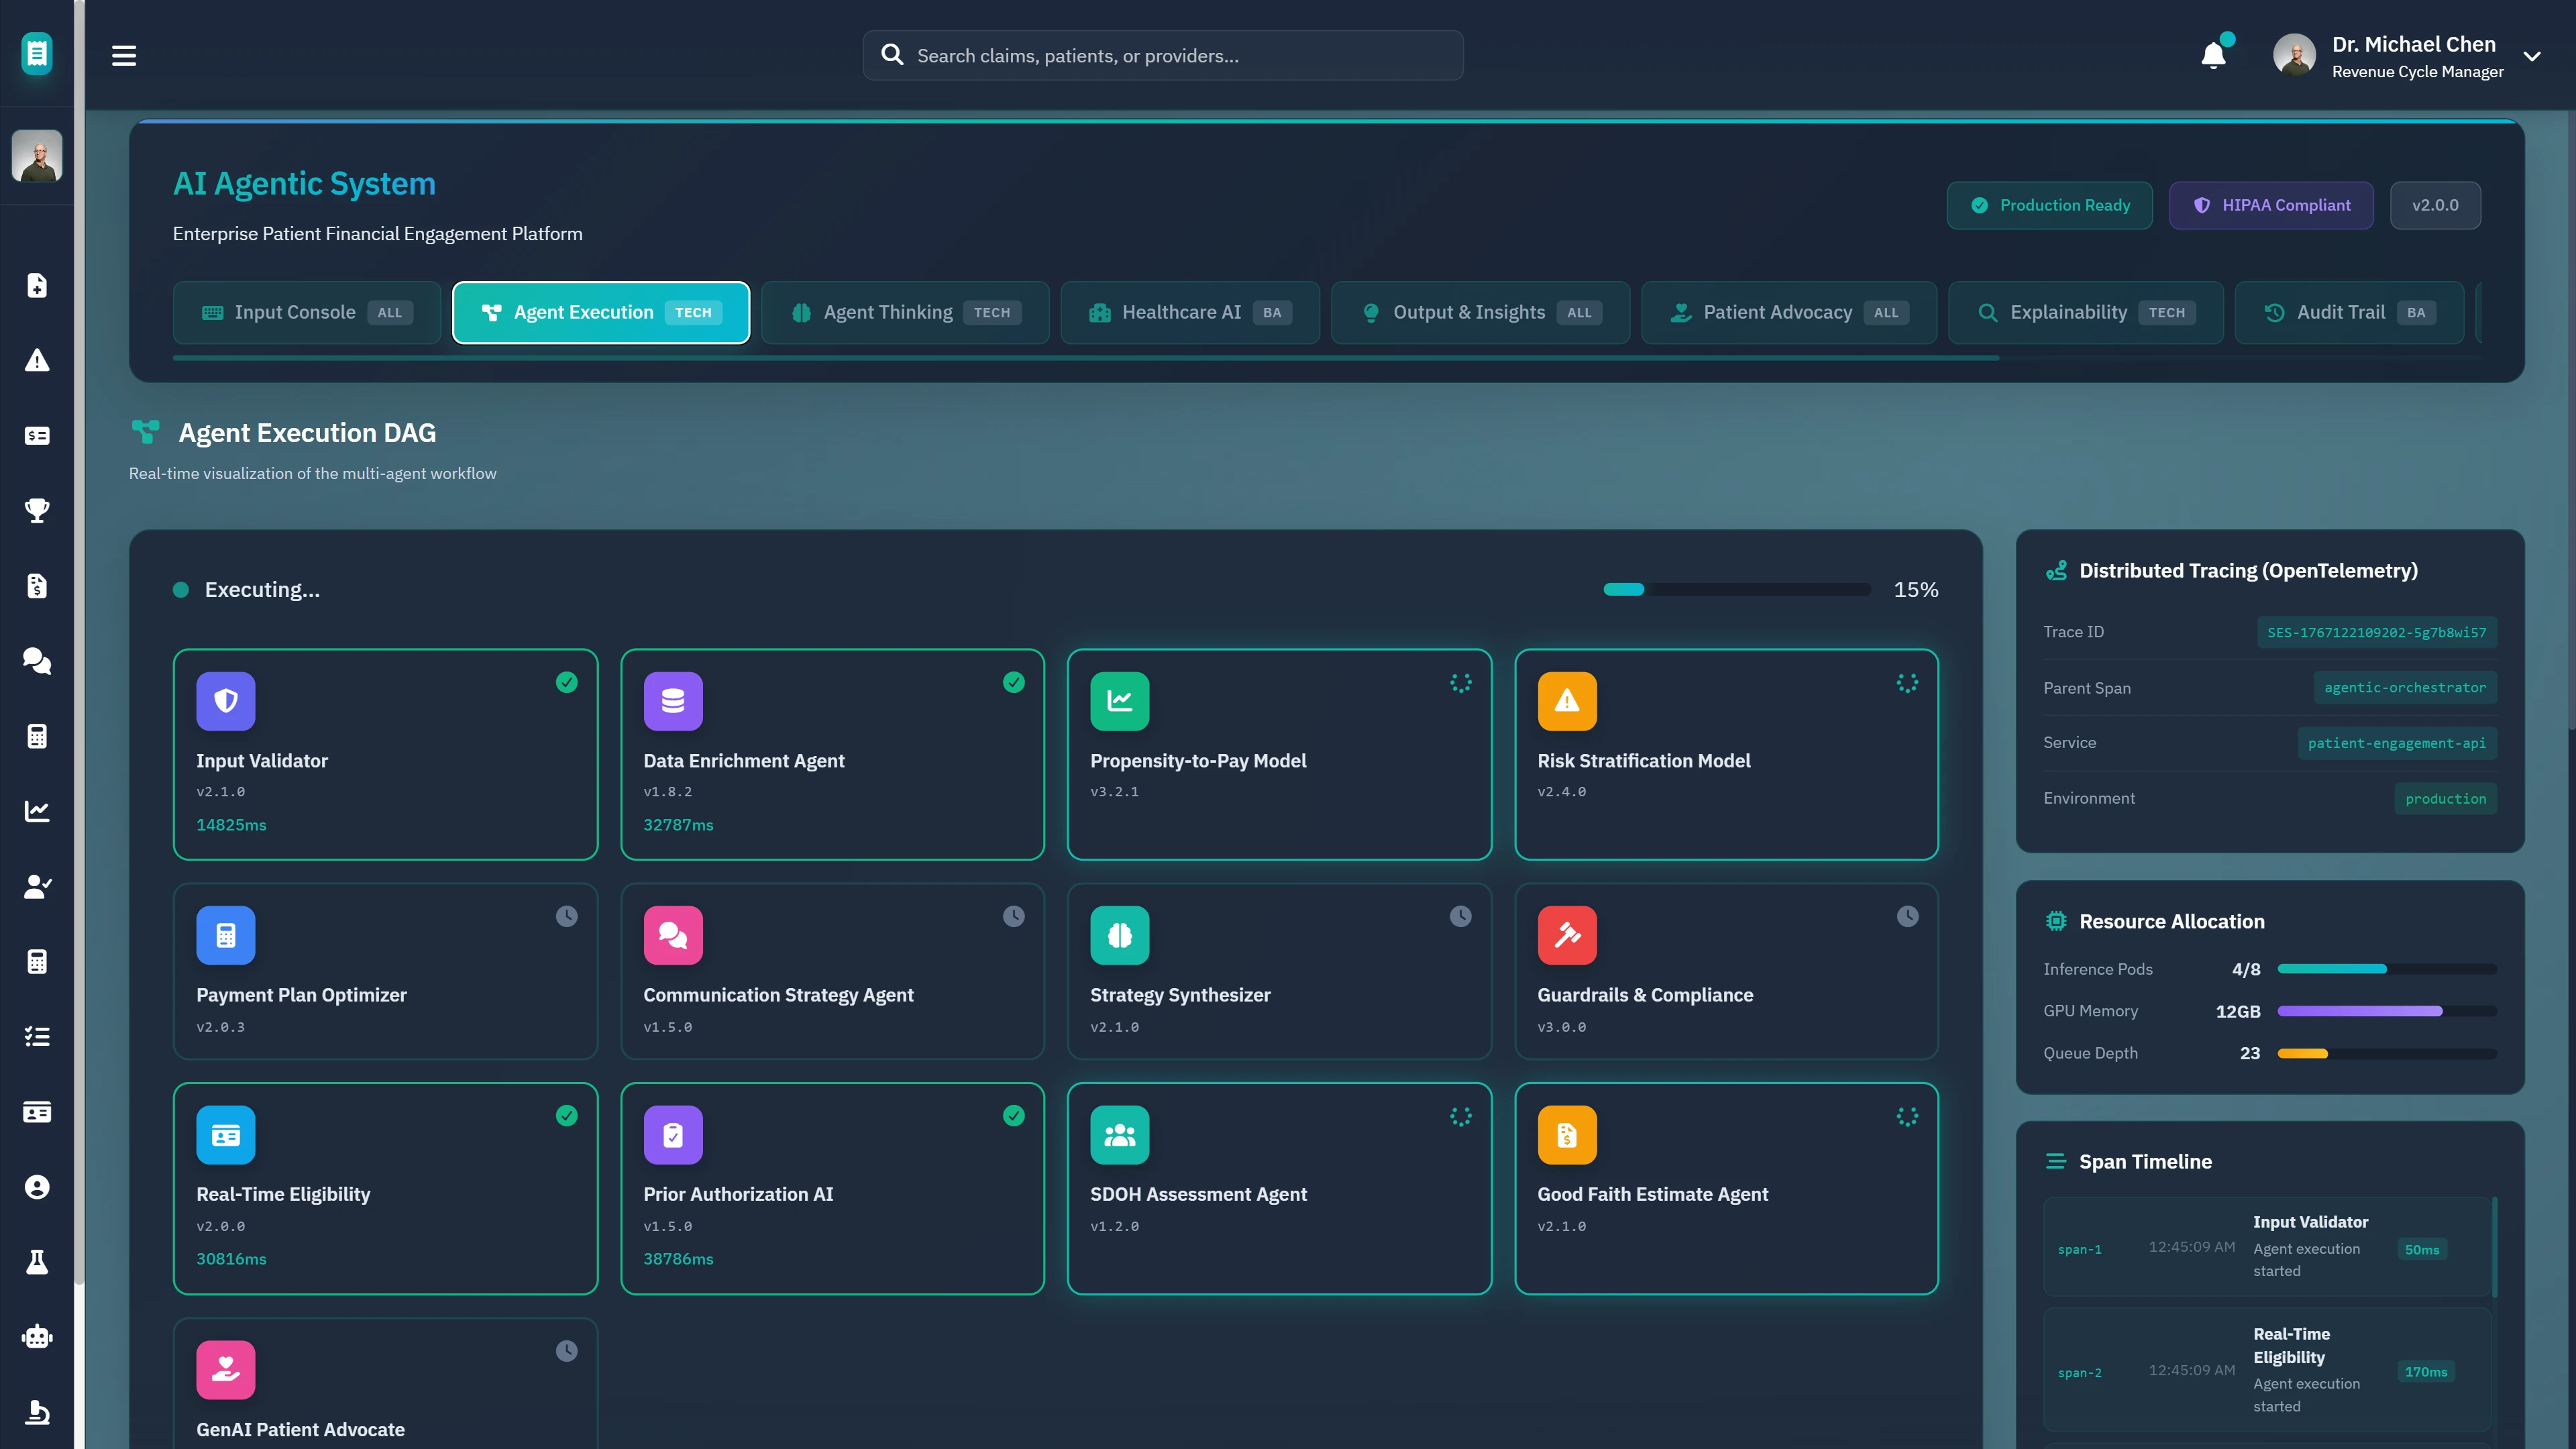Switch to the Agent Thinking tab

click(x=904, y=312)
